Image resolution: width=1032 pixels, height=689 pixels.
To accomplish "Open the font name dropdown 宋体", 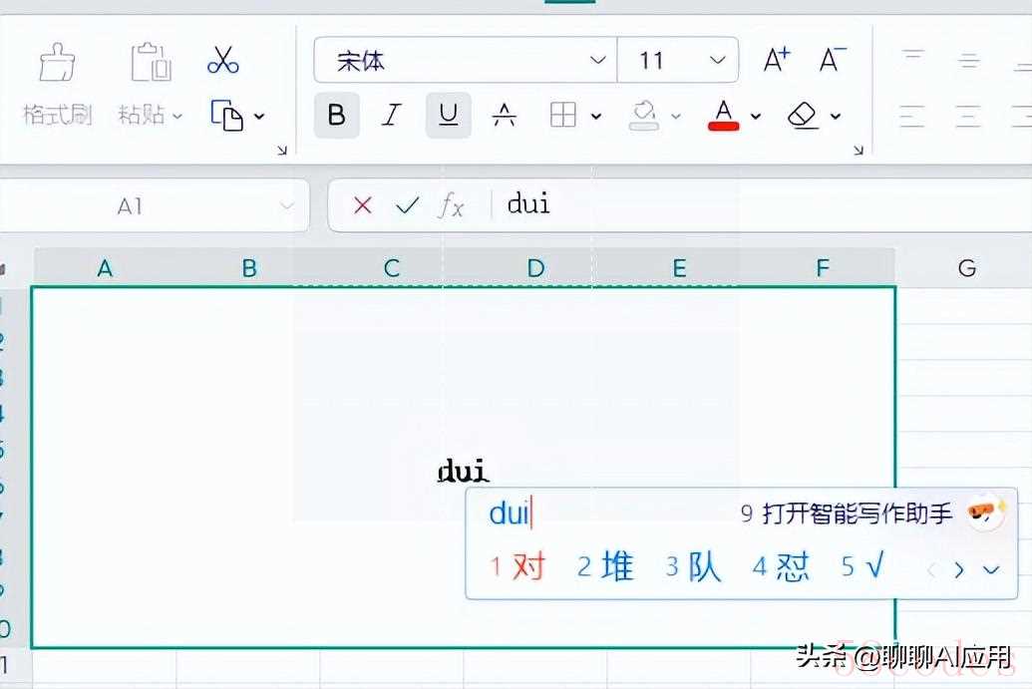I will (x=597, y=61).
